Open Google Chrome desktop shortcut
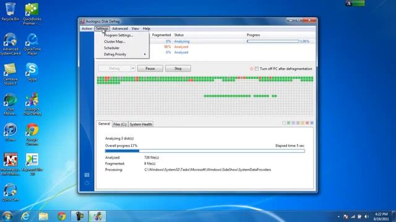The image size is (396, 222). coord(32,134)
